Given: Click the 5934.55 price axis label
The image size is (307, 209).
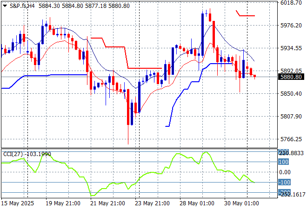Looking at the screenshot, I should click(292, 48).
